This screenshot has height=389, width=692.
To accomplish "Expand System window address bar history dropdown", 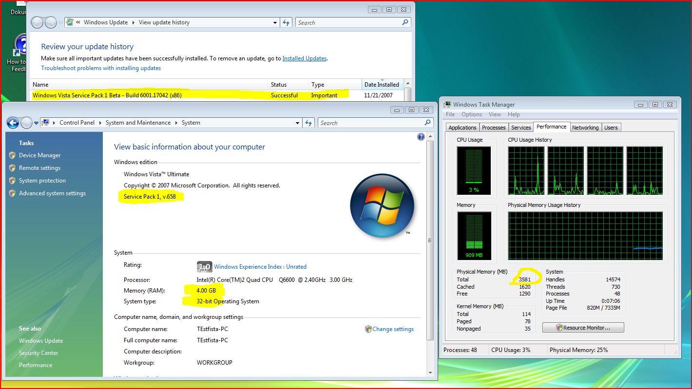I will 297,123.
